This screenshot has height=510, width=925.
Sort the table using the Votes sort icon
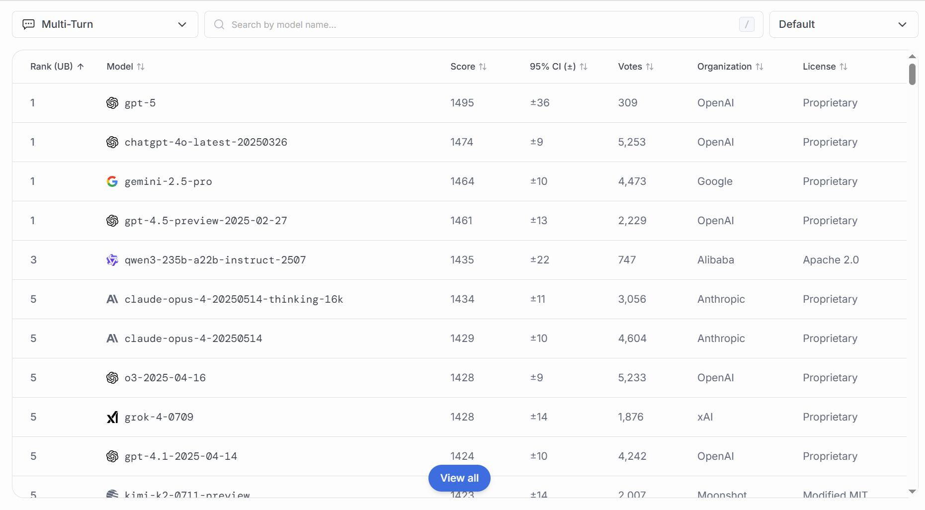click(x=650, y=67)
